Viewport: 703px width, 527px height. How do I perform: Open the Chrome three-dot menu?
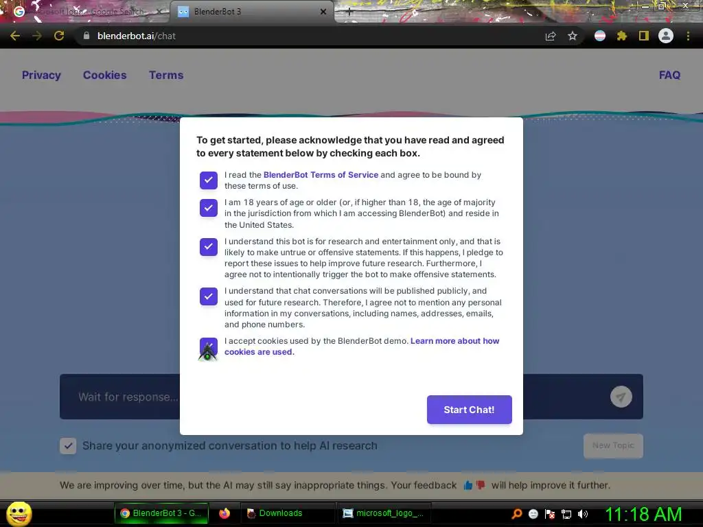click(x=688, y=36)
